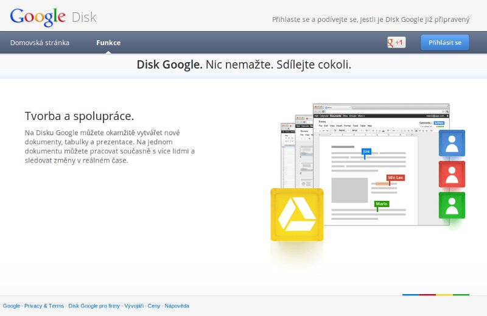487x316 pixels.
Task: Click the Min Lee cursor label
Action: pyautogui.click(x=395, y=177)
